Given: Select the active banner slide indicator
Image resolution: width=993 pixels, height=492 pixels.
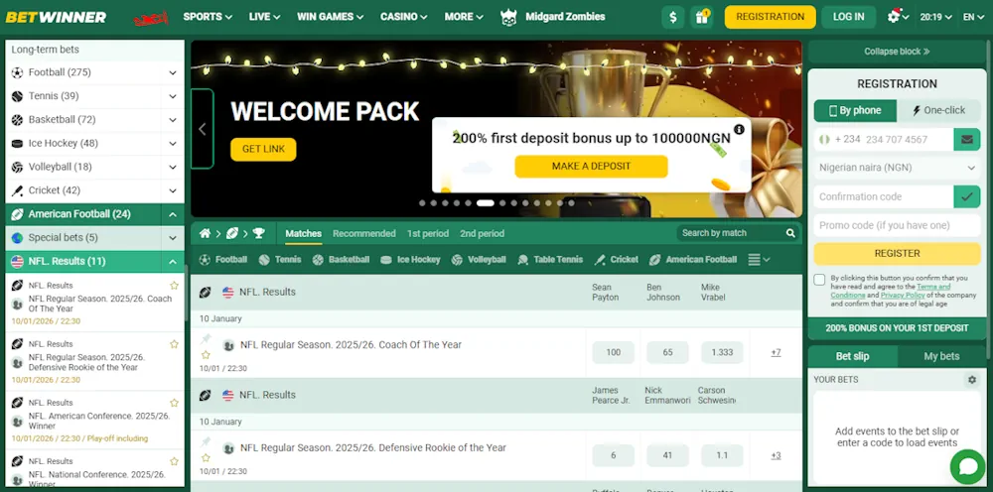Looking at the screenshot, I should coord(486,203).
